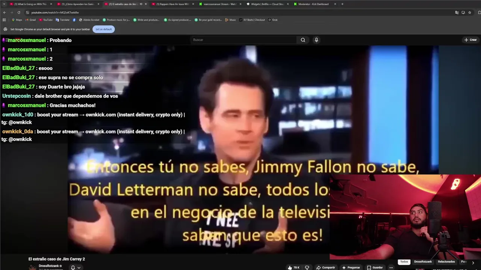Click chat message 'ese supra no se compra solo'
This screenshot has height=270, width=481.
[71, 78]
